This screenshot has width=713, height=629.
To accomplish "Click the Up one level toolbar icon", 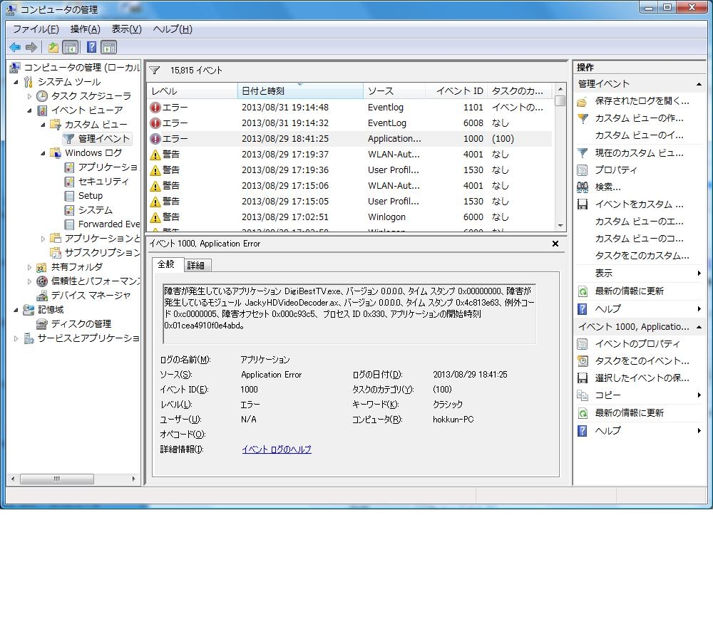I will point(53,47).
